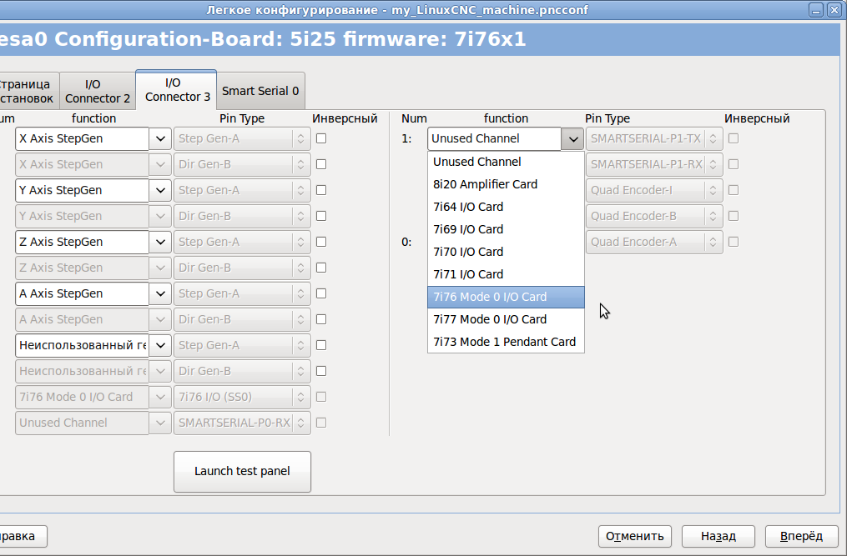Select 'Unused Channel' in the open list
This screenshot has width=847, height=556.
point(506,162)
